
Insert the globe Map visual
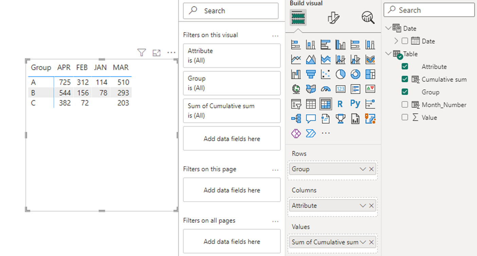(x=296, y=89)
